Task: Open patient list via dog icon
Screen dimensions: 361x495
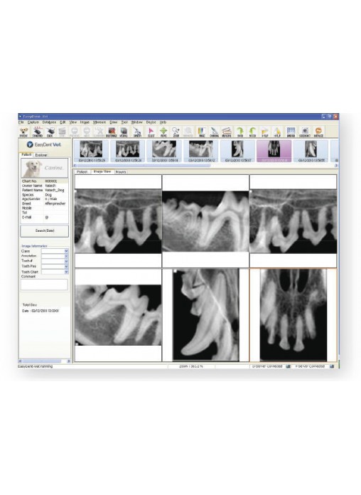Action: (x=23, y=132)
